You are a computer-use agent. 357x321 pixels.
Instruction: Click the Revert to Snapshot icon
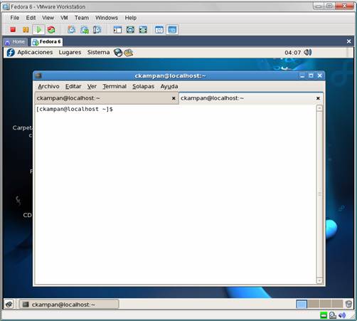point(84,30)
